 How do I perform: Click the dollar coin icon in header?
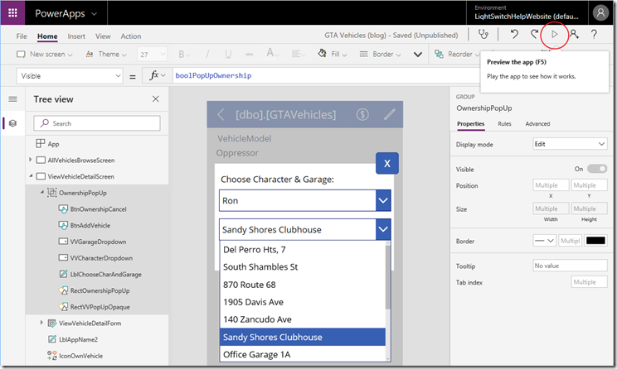tap(362, 115)
